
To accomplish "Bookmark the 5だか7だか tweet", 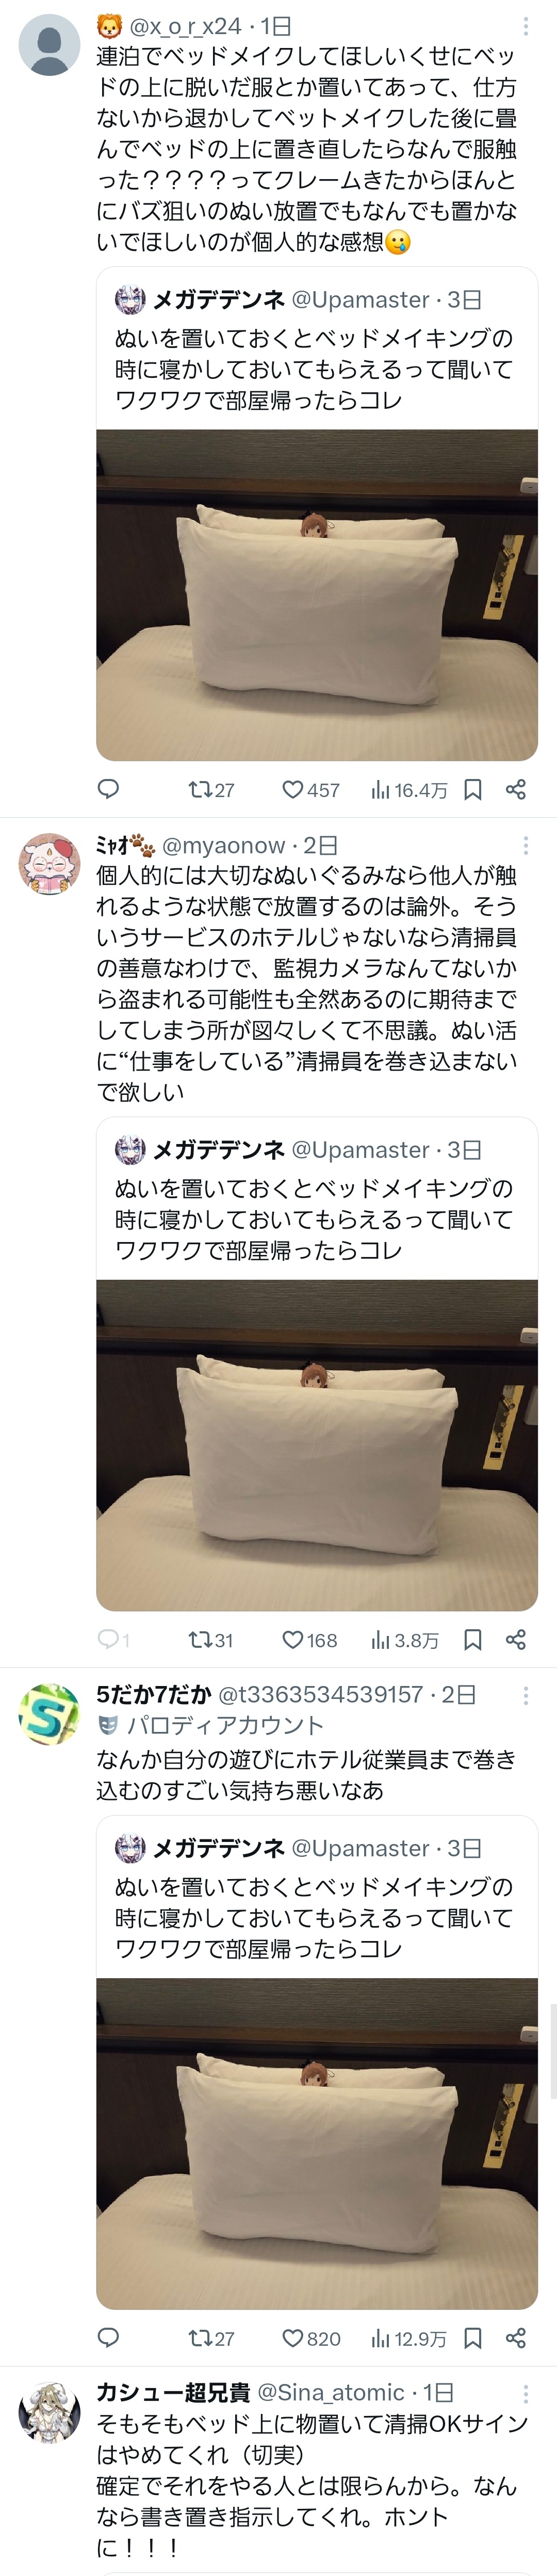I will [473, 2338].
